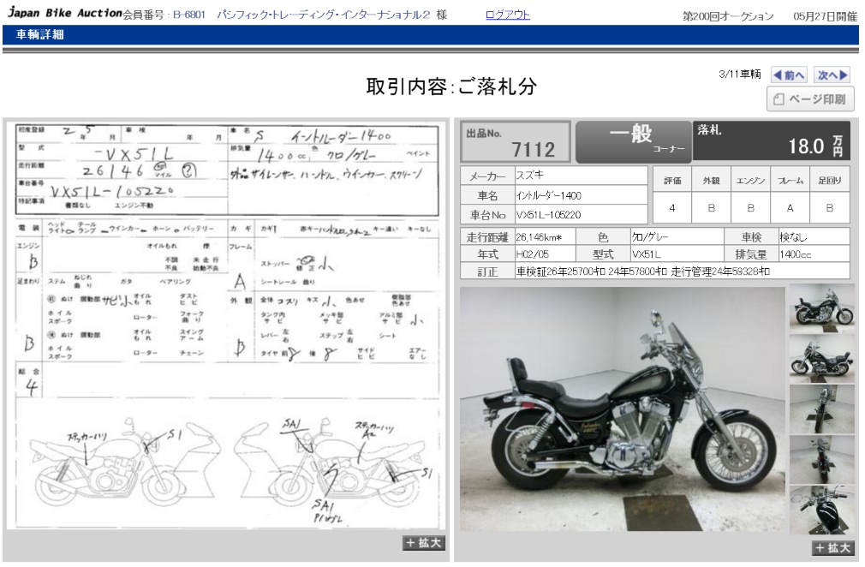Click the 出品No. 7112 lot number box

[516, 142]
